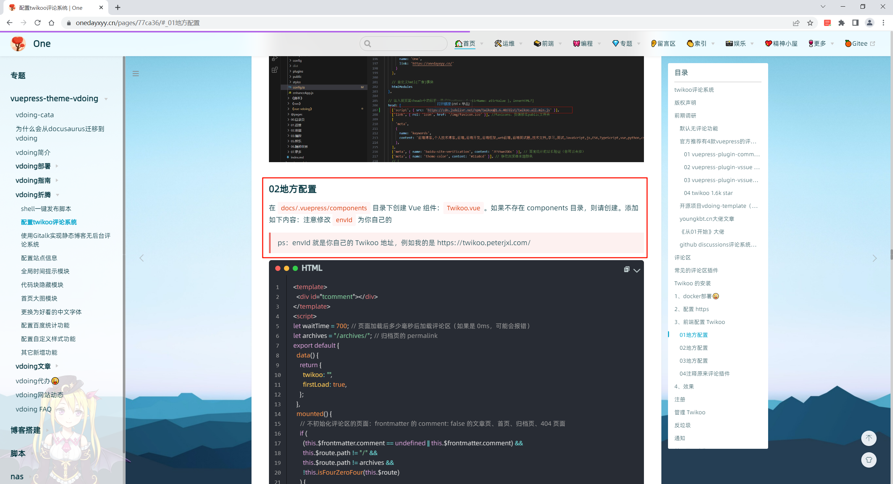
Task: Open Chrome profile avatar
Action: click(x=869, y=23)
